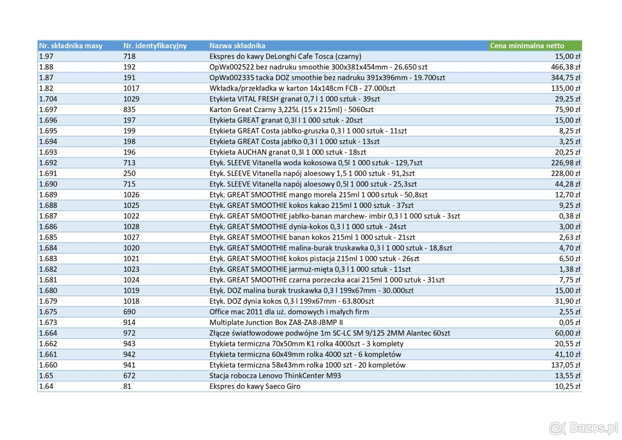Select 'Etyk. GREAT SMOOTHIE czarna porzeczka acai'

coord(327,280)
